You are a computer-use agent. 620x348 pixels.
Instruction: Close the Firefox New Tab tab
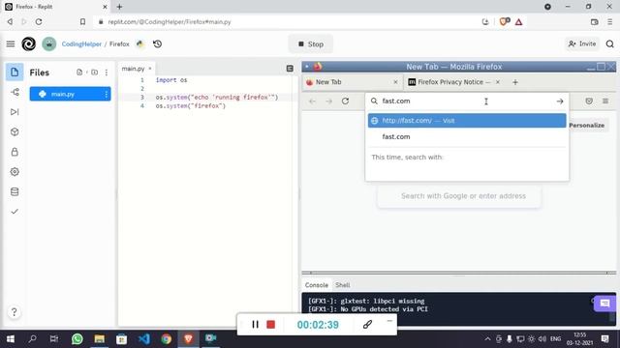pyautogui.click(x=395, y=82)
